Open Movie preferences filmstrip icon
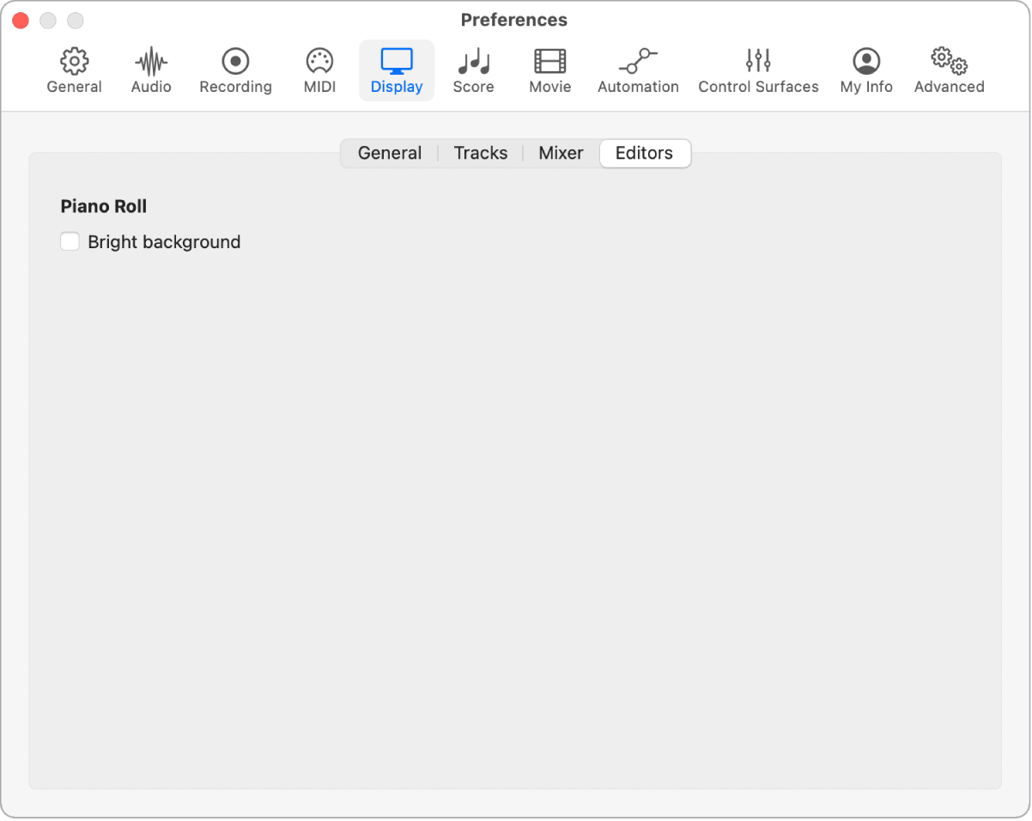1032x821 pixels. (550, 61)
